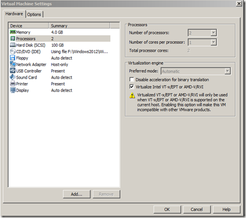Click the 100 GB disk summary
Viewport: 246px width, 218px height.
click(58, 45)
